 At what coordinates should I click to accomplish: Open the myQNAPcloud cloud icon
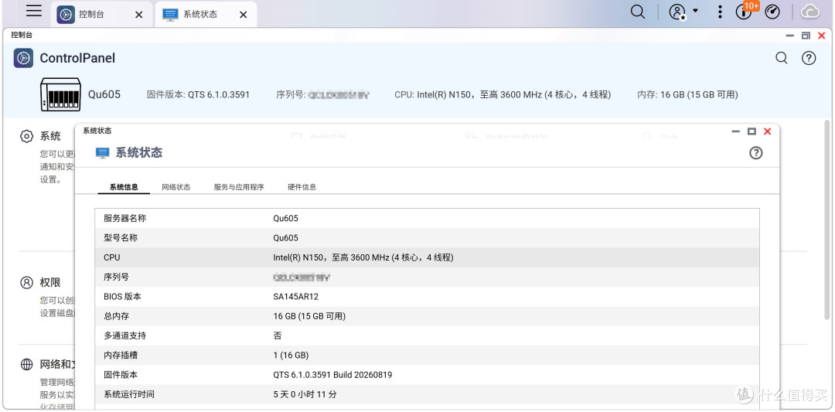coord(810,11)
